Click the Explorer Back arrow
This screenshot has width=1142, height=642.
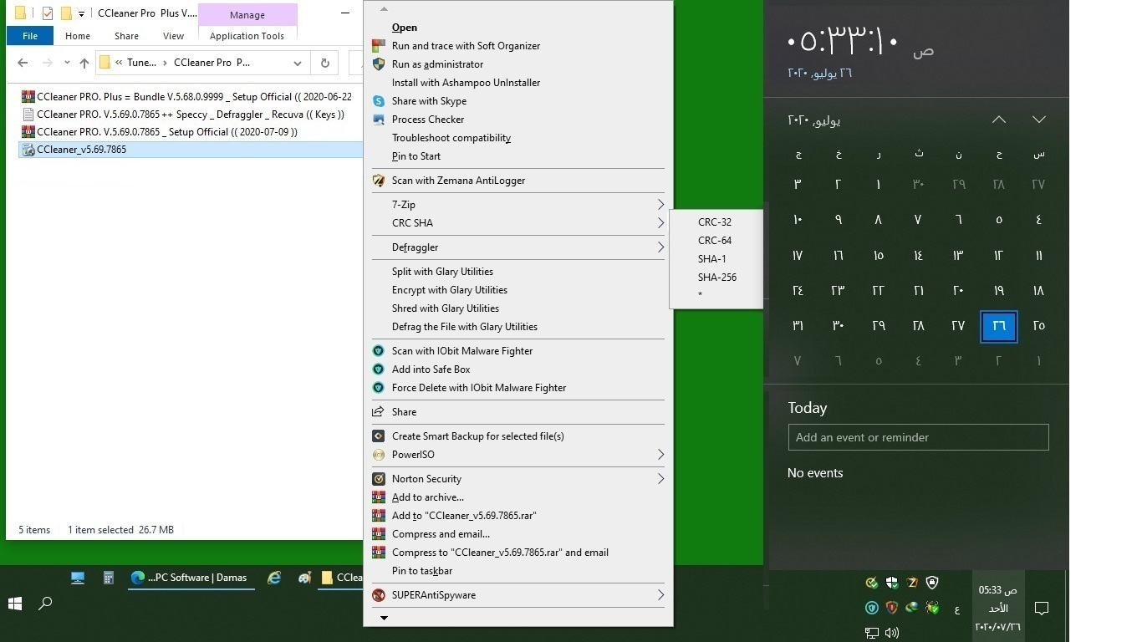coord(23,63)
